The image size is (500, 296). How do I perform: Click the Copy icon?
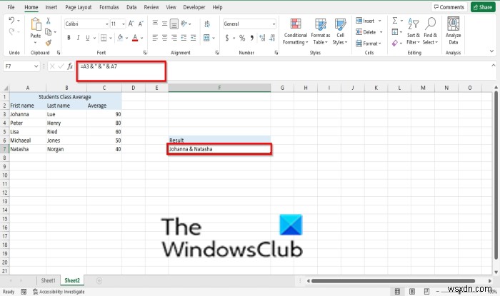coord(49,32)
